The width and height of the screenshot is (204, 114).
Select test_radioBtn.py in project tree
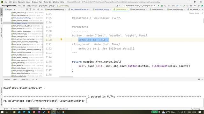pyautogui.click(x=19, y=63)
